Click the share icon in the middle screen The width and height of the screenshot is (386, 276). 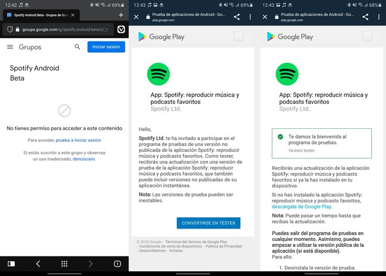click(236, 17)
